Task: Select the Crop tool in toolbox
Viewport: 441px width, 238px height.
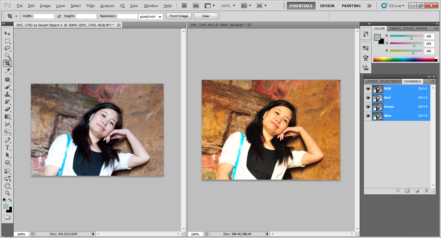Action: pyautogui.click(x=7, y=63)
